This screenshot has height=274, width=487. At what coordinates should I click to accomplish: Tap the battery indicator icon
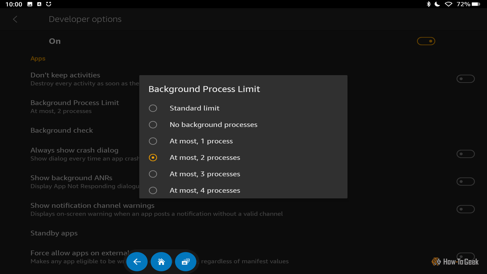tap(476, 4)
